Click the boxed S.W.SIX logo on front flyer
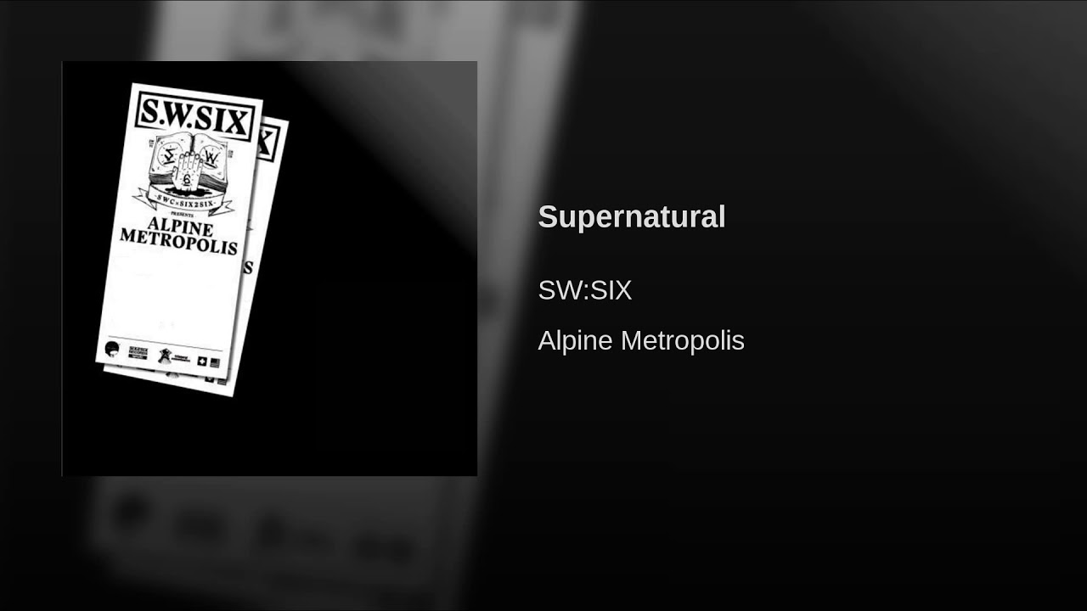This screenshot has width=1087, height=611. tap(197, 115)
